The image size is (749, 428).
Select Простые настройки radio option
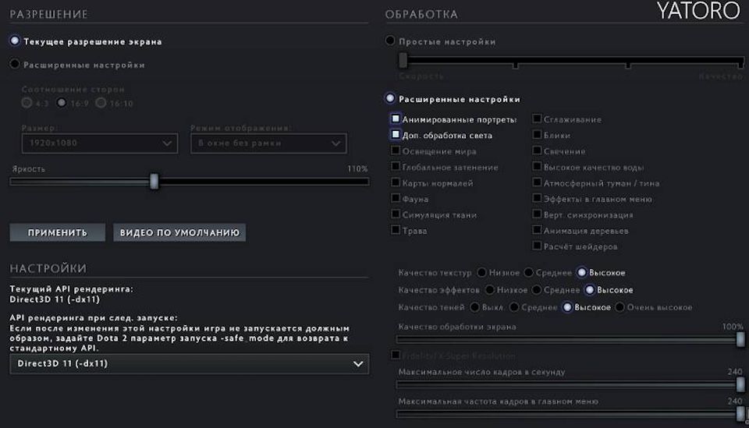click(390, 41)
